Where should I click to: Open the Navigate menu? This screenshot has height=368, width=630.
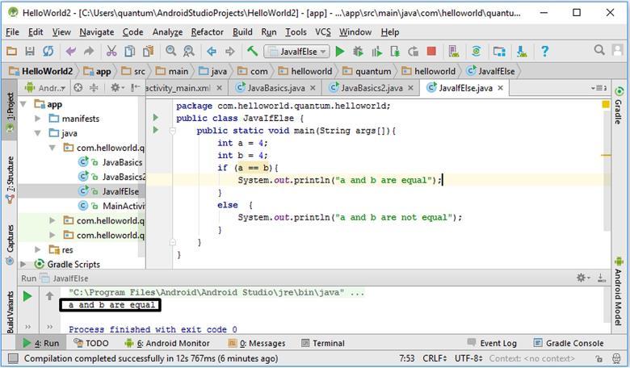96,31
